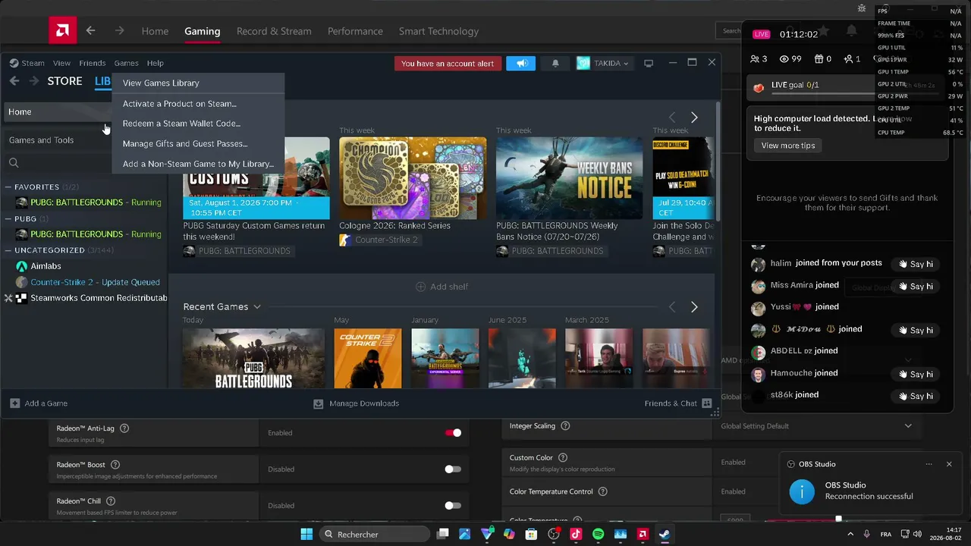The height and width of the screenshot is (546, 971).
Task: Switch to Record & Stream tab
Action: (274, 31)
